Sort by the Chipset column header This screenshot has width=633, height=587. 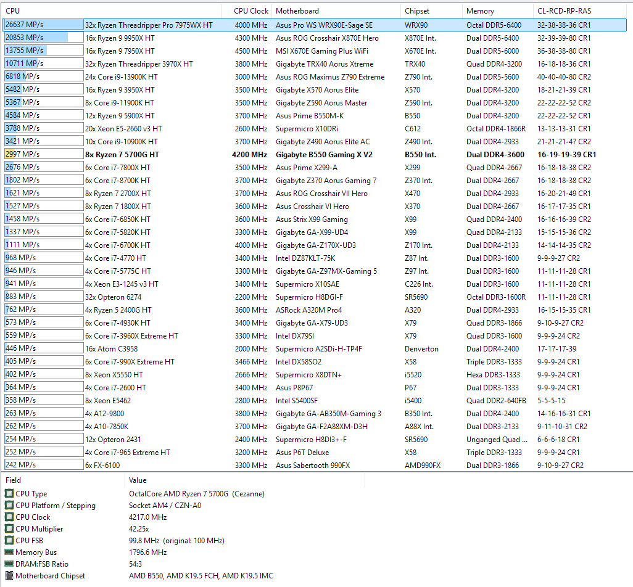pos(431,11)
